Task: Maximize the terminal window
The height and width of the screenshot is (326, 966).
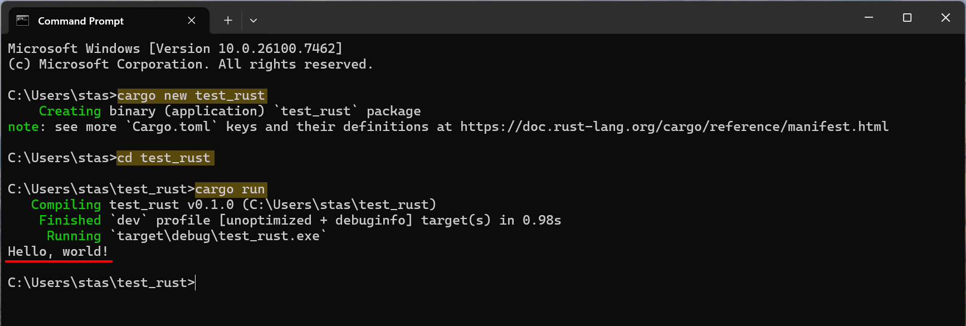Action: (907, 18)
